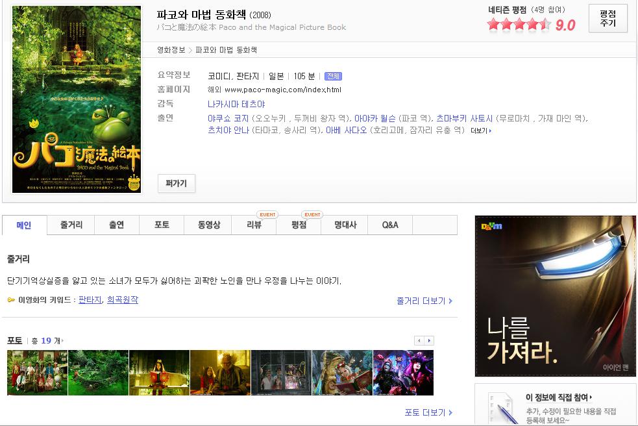Screen dimensions: 638x426
Task: Open actor 야쿠쇼 코지 link
Action: [x=228, y=119]
